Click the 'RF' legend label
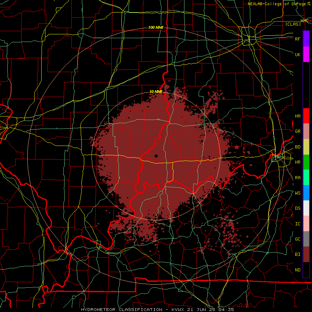The width and height of the screenshot is (312, 312). point(297,39)
